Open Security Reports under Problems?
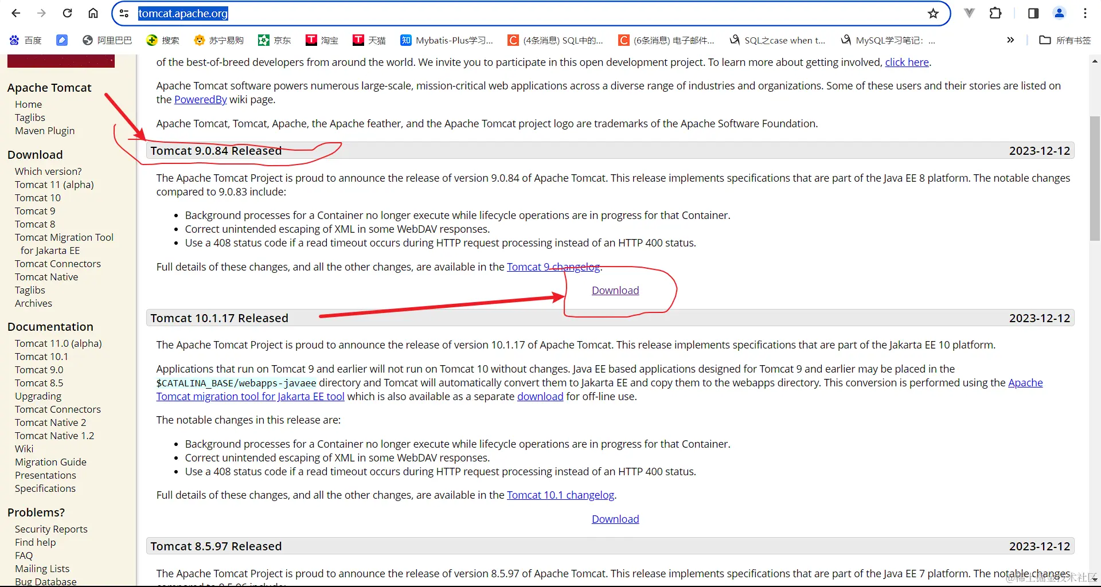Screen dimensions: 1101x587 (x=51, y=529)
